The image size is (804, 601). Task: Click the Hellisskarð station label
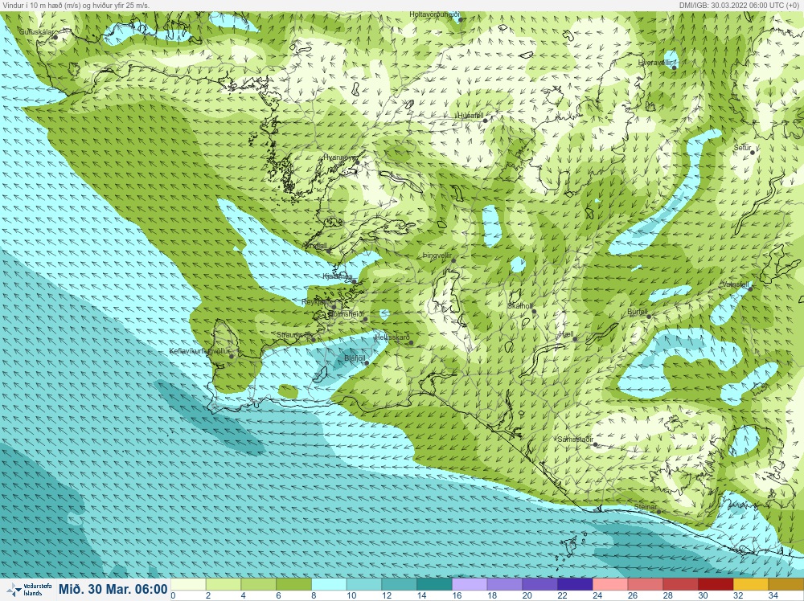tap(392, 337)
